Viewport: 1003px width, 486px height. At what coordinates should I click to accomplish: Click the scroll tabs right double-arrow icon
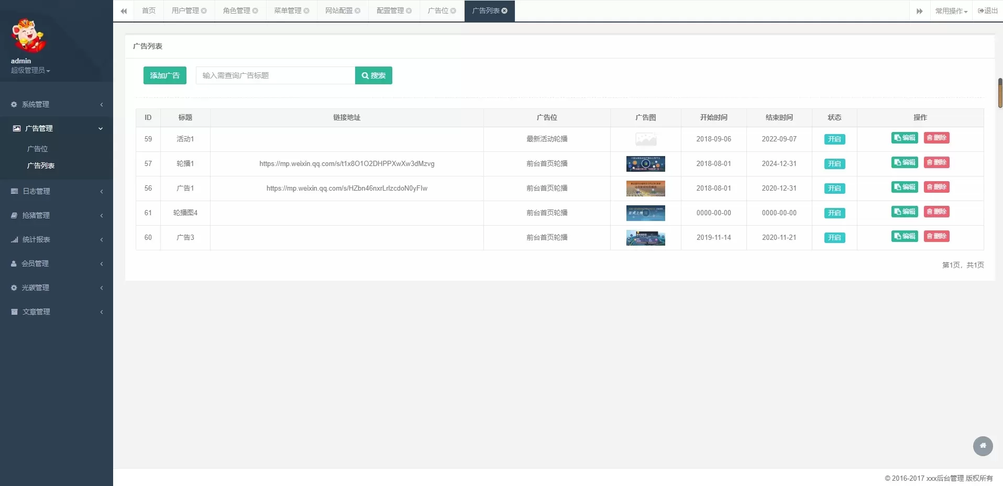(x=919, y=11)
